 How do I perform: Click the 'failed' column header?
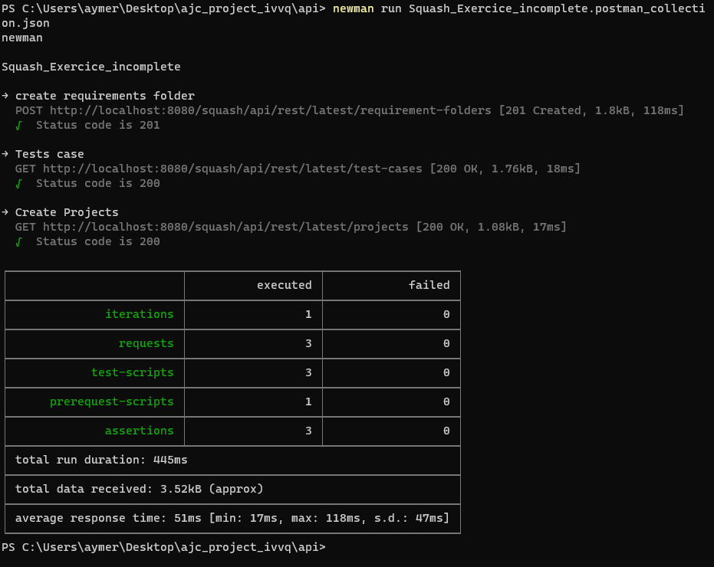pyautogui.click(x=429, y=285)
